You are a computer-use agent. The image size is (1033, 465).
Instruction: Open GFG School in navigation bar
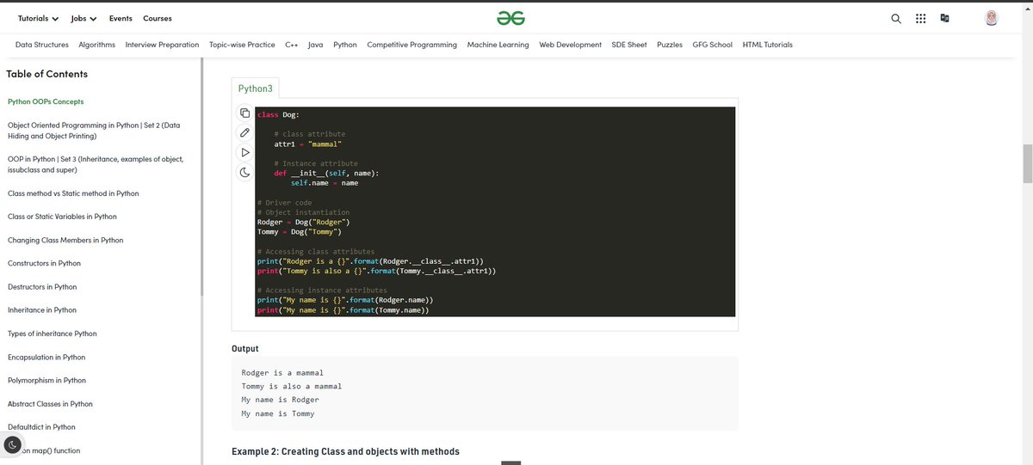(x=713, y=45)
